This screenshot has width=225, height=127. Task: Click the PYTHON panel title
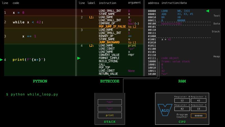click(40, 81)
